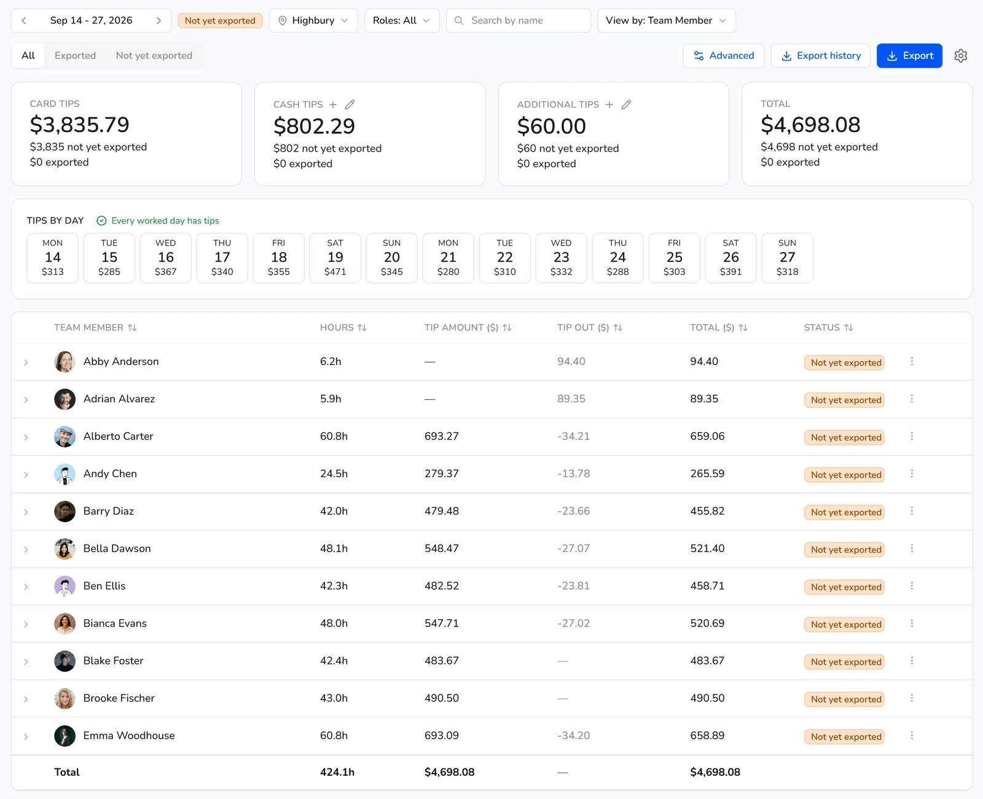Select Wednesday 23 tips day card

pos(562,258)
